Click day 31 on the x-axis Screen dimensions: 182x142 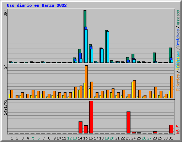(171, 138)
